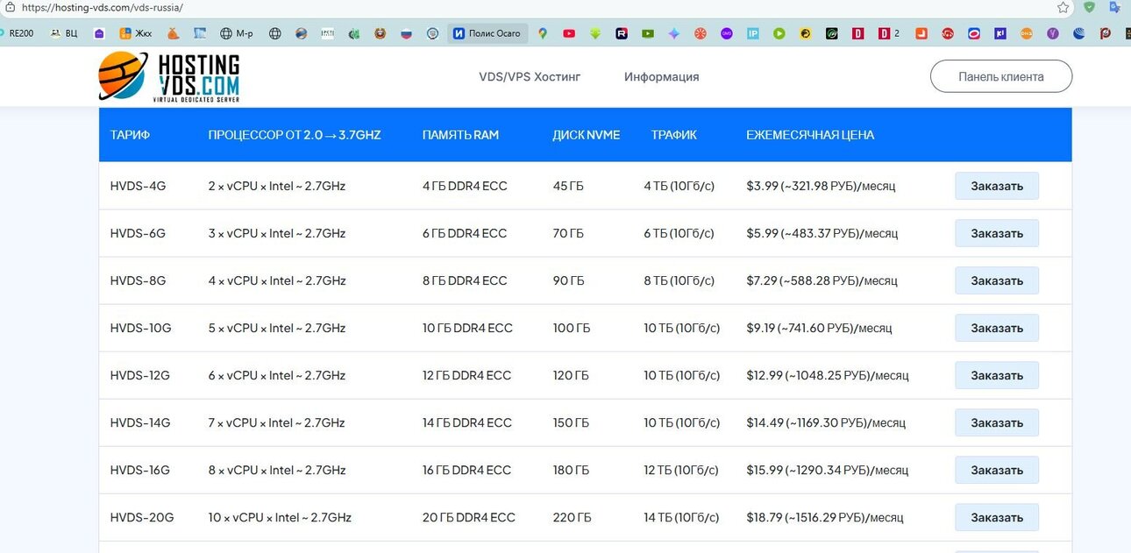Order the HVDS-14G plan

point(997,422)
